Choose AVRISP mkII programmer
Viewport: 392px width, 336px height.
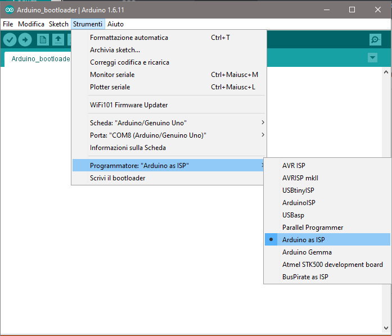pos(327,178)
